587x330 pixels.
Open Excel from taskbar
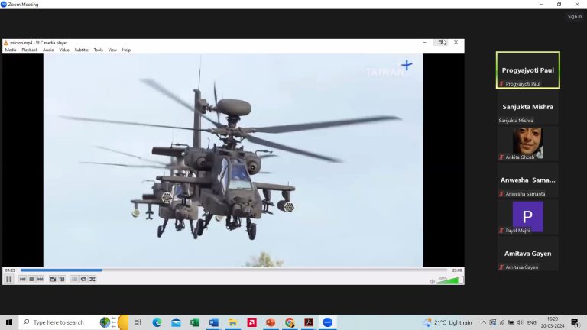(x=195, y=322)
